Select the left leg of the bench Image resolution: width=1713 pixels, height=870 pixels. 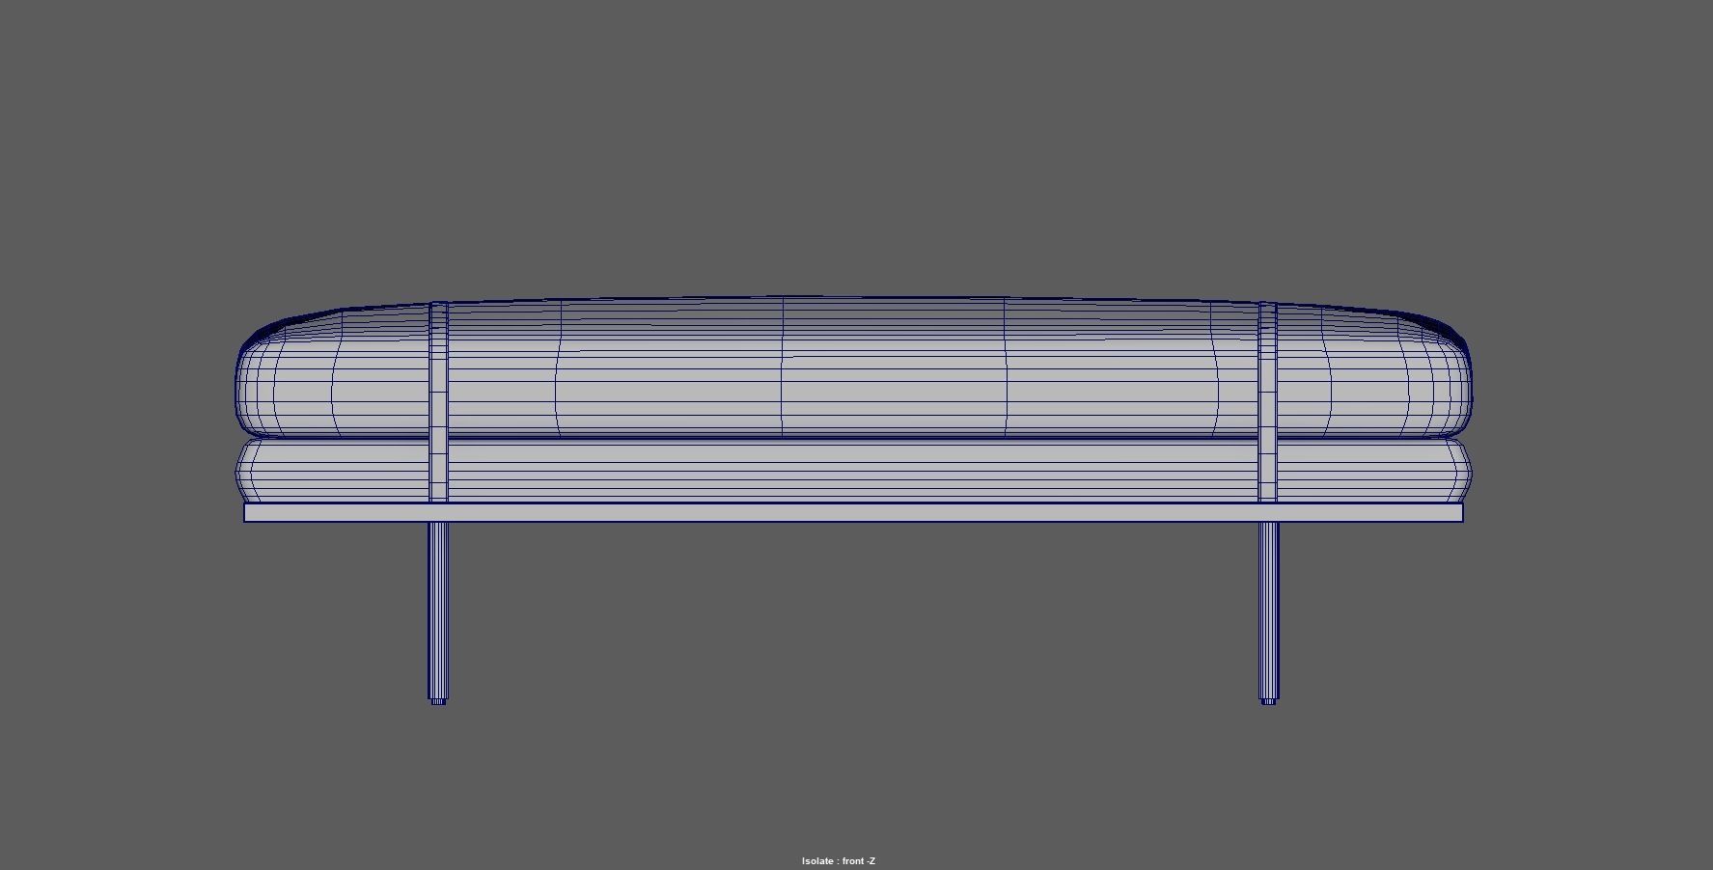(438, 612)
